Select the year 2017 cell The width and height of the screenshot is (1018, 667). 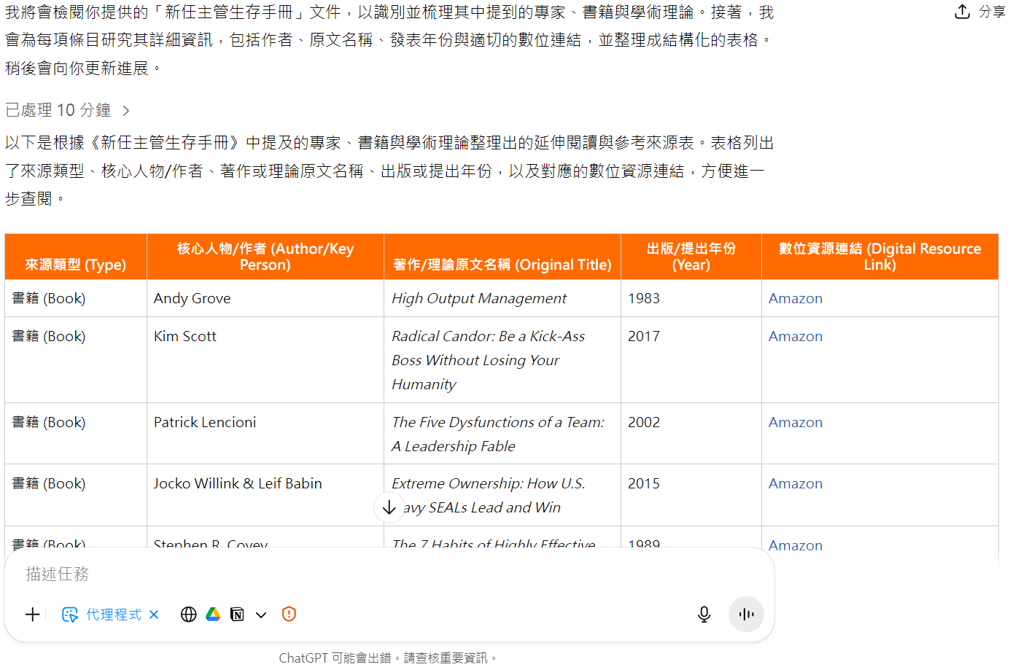(691, 360)
